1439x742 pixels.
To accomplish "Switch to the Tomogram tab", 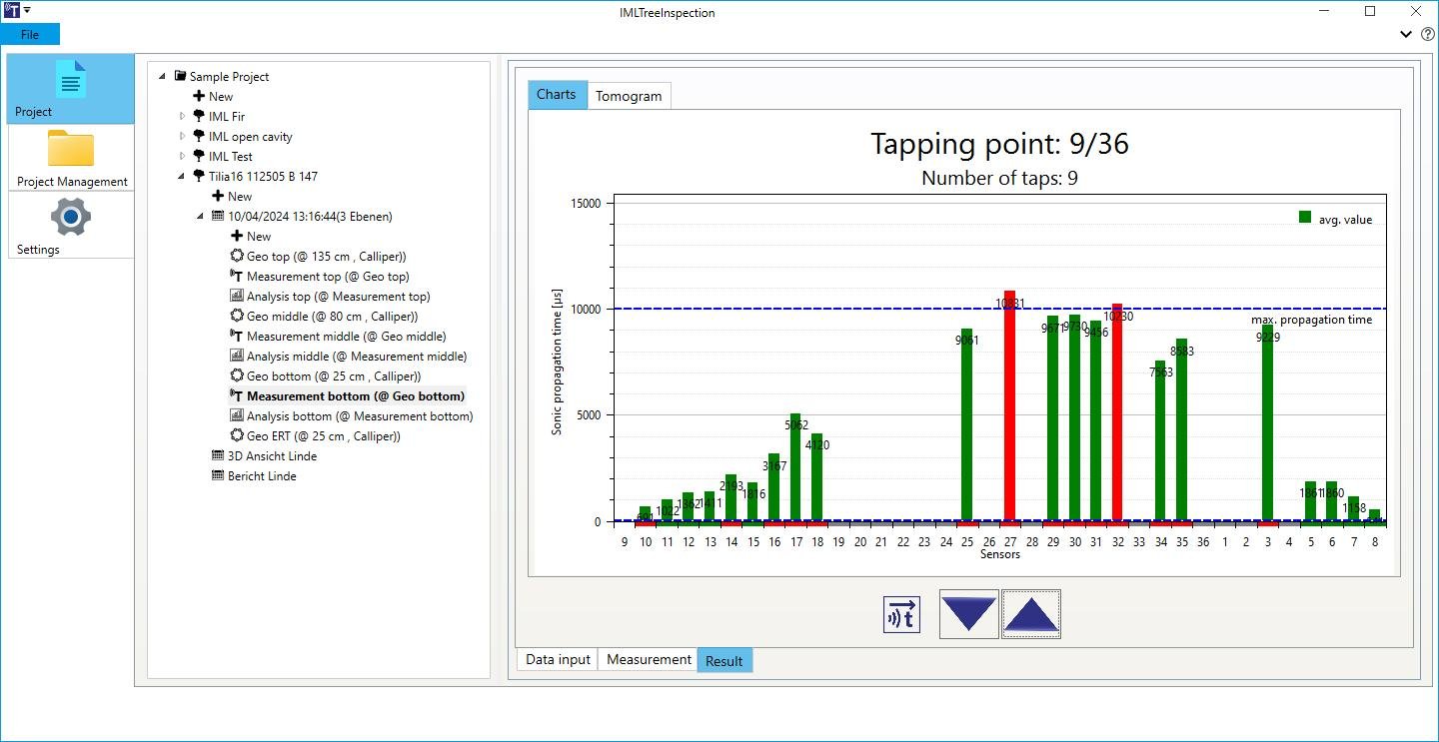I will tap(629, 96).
